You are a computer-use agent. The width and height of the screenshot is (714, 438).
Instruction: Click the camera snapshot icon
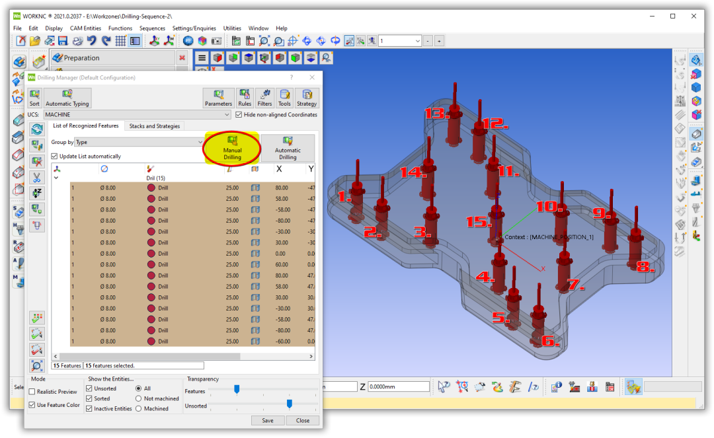coord(217,41)
